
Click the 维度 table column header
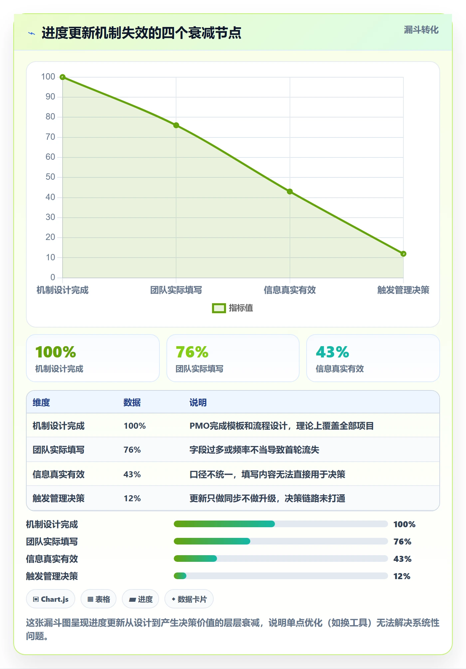click(x=41, y=403)
